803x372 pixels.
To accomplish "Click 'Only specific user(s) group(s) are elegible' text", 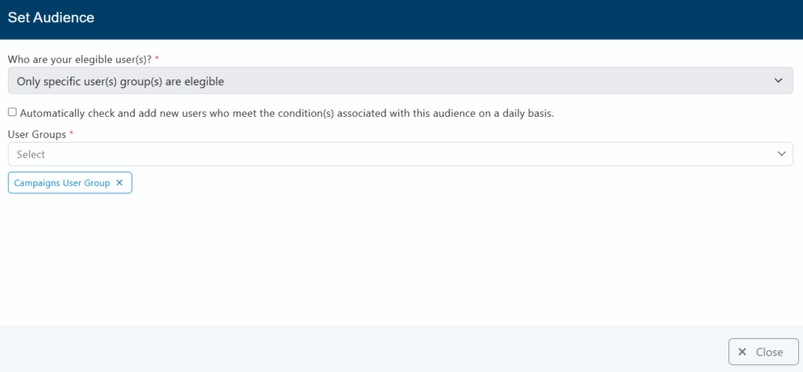I will click(x=120, y=80).
